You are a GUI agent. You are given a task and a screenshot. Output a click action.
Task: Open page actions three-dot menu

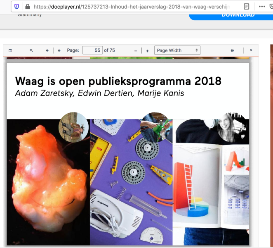click(x=262, y=7)
